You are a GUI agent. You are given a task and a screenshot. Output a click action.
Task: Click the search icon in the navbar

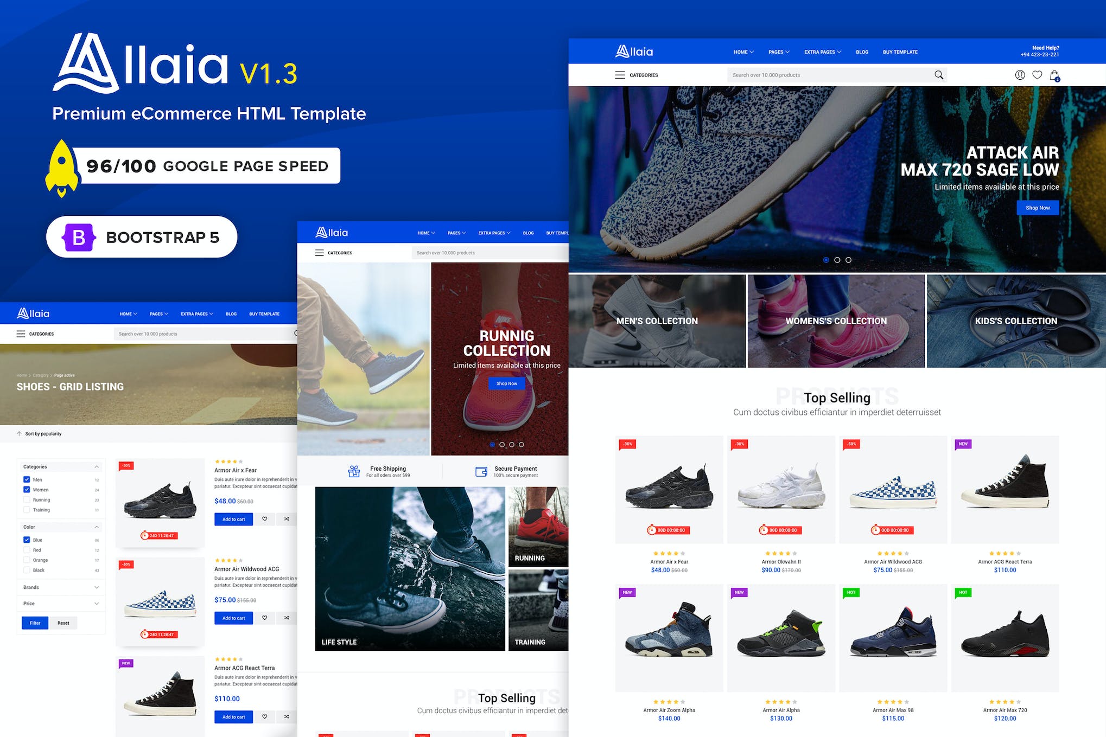(x=940, y=75)
